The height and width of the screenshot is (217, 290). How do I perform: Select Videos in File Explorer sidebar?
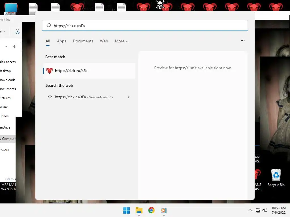pyautogui.click(x=4, y=116)
